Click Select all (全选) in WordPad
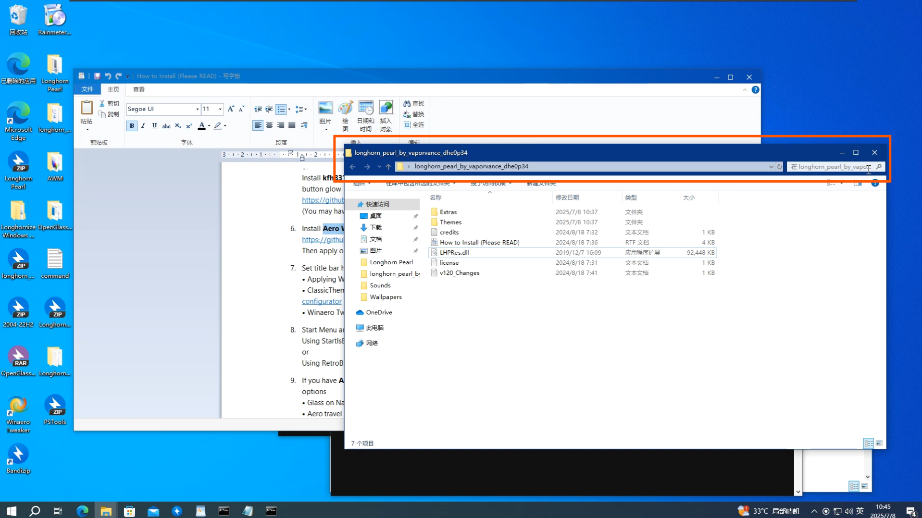The image size is (922, 518). (414, 125)
